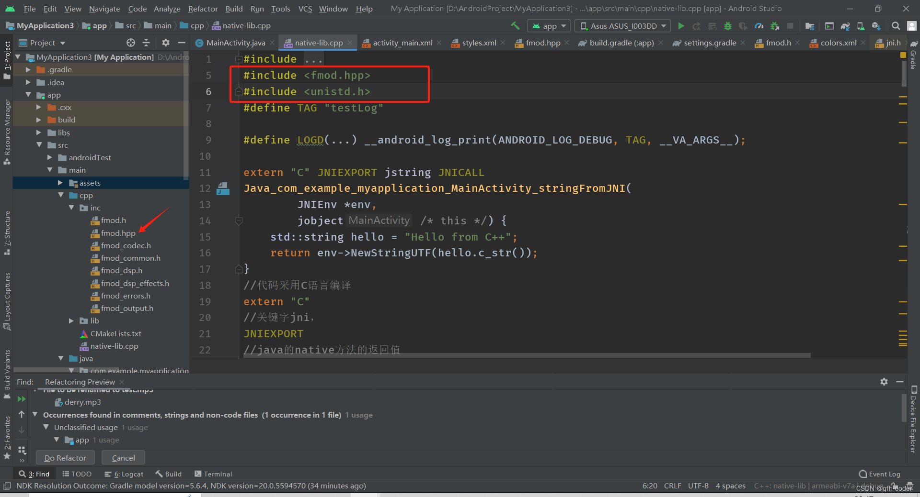Click line ending CRLF in status bar
920x497 pixels.
click(x=672, y=486)
